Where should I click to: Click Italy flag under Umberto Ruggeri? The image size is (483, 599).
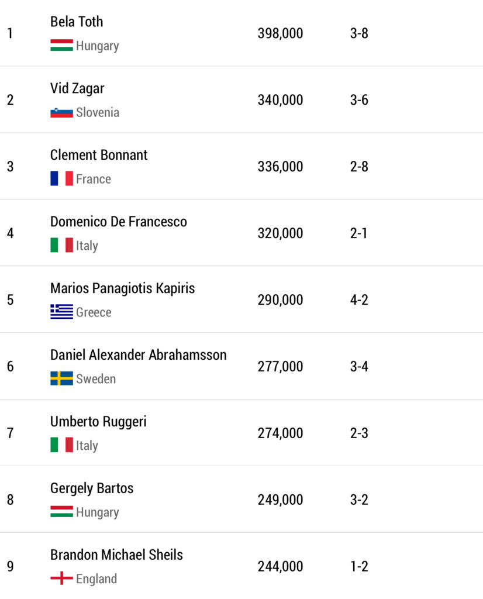[x=61, y=446]
